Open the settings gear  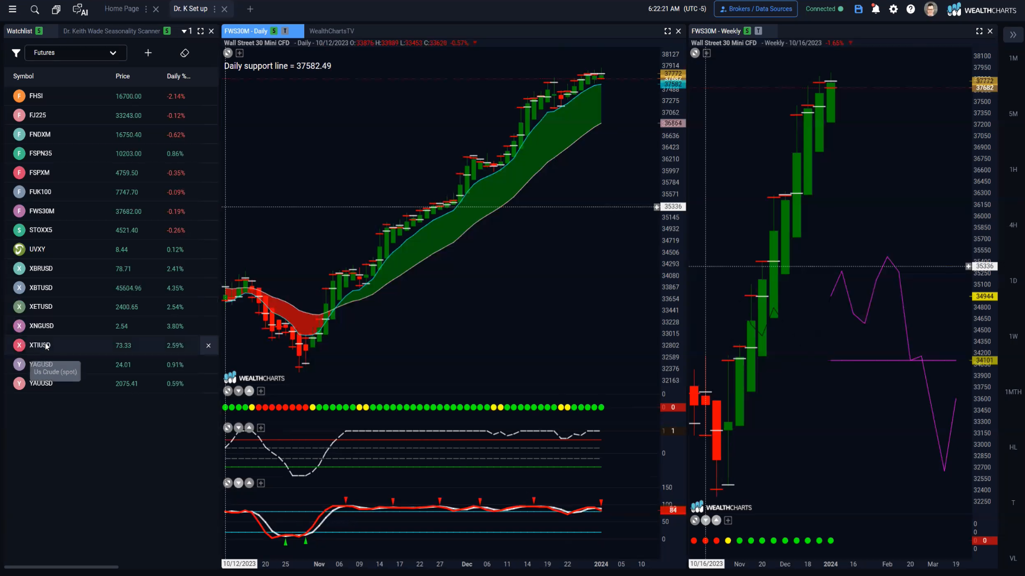point(893,9)
